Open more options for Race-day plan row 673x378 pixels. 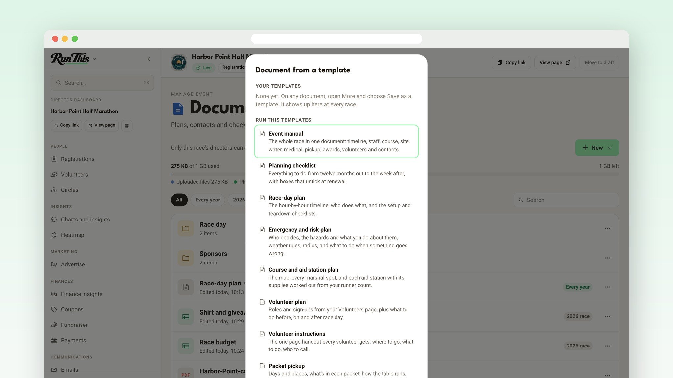[x=607, y=287]
